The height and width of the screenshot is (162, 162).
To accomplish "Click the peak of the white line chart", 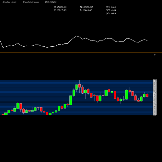I will click(77, 36).
